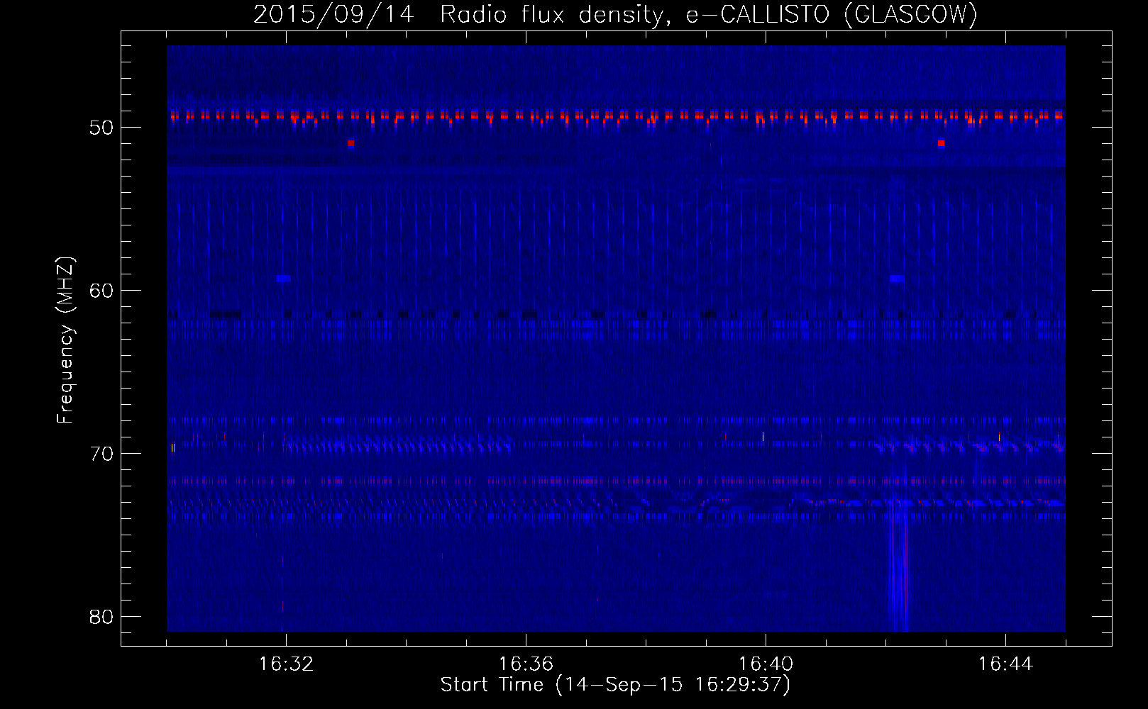The height and width of the screenshot is (709, 1148).
Task: Click the 16:40 time tick label
Action: 766,664
